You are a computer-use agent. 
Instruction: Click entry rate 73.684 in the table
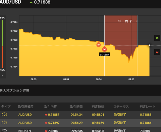point(53,131)
